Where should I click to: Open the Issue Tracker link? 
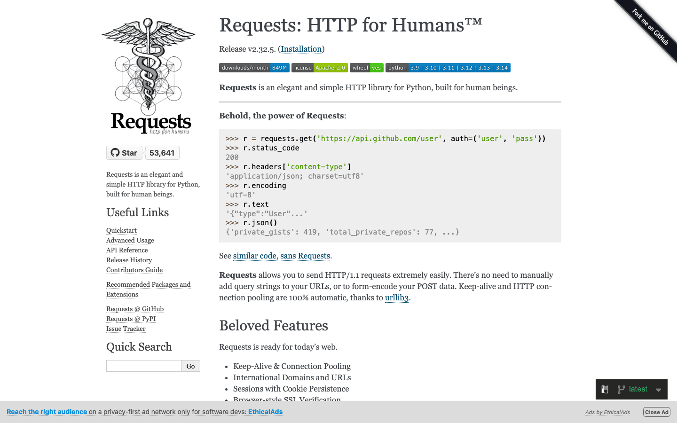click(x=126, y=329)
